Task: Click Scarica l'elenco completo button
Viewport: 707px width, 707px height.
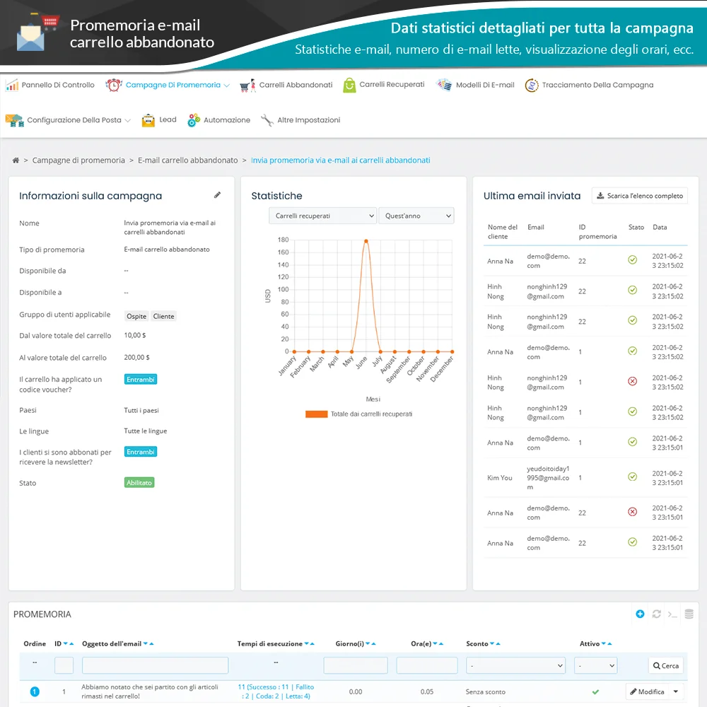Action: (x=639, y=195)
